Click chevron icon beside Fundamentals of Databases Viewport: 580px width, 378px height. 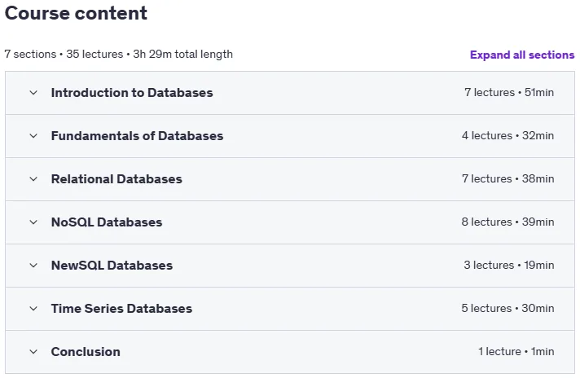click(x=33, y=136)
